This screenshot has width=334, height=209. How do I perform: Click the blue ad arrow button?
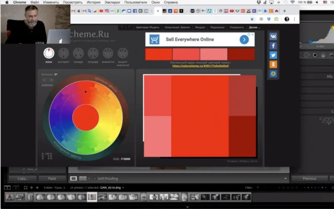(244, 40)
